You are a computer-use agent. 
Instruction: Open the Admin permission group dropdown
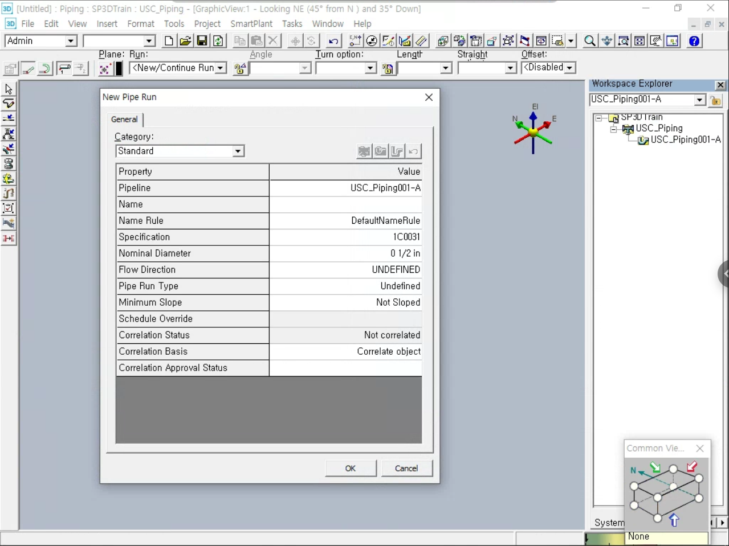tap(71, 41)
